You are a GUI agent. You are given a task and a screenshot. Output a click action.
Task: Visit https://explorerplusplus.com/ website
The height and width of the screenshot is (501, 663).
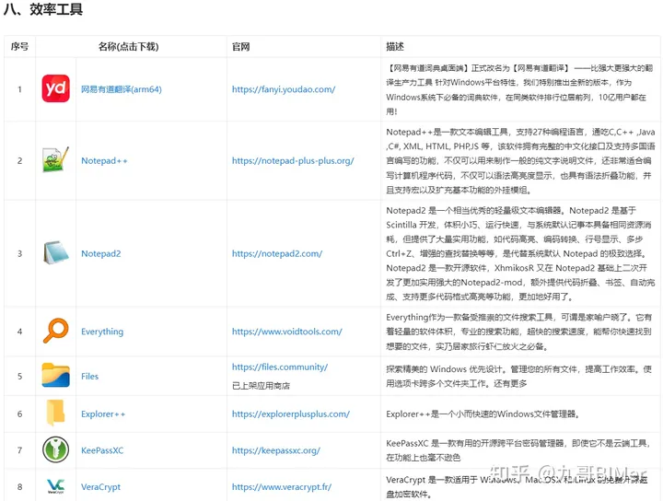click(x=291, y=414)
